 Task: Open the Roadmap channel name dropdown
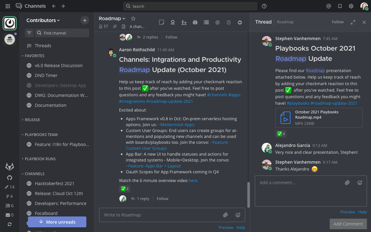point(112,18)
